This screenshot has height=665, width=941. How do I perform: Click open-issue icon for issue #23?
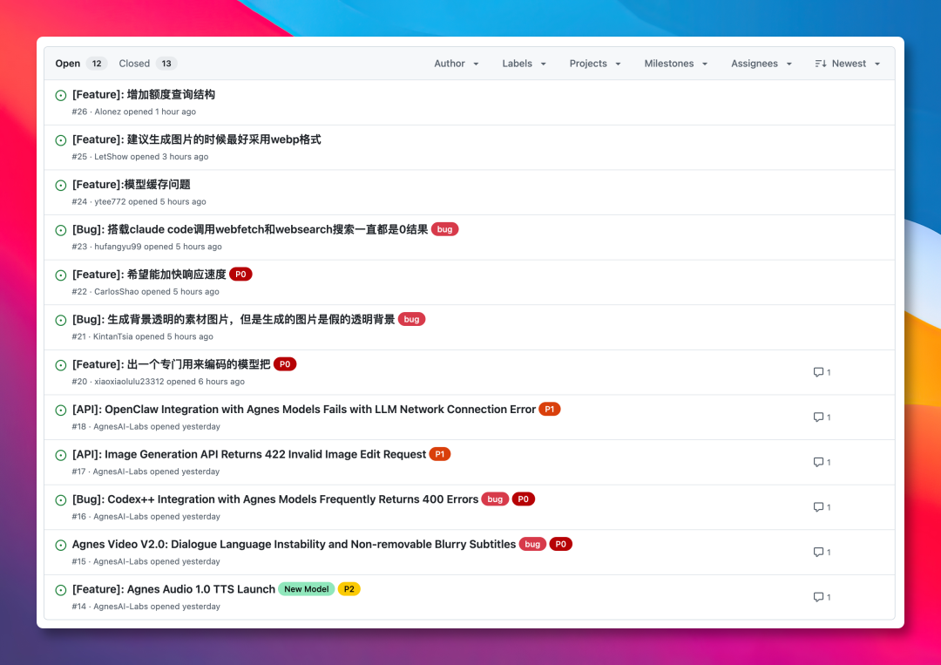click(x=61, y=230)
